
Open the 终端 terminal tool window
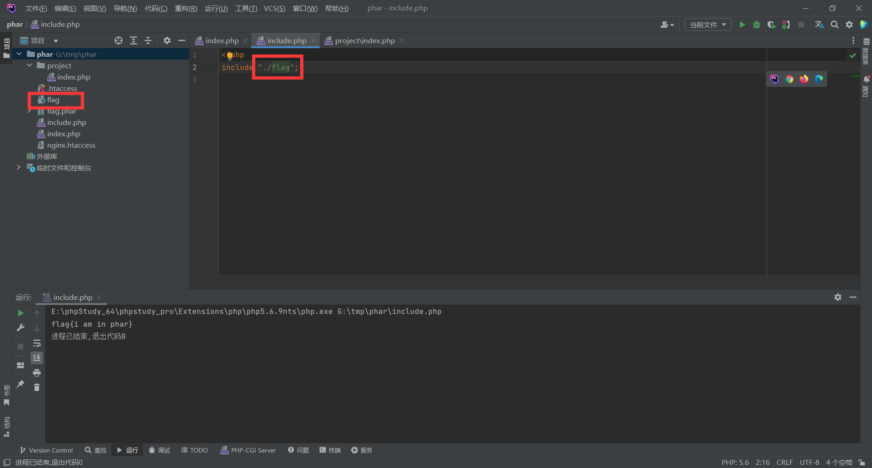(x=330, y=450)
